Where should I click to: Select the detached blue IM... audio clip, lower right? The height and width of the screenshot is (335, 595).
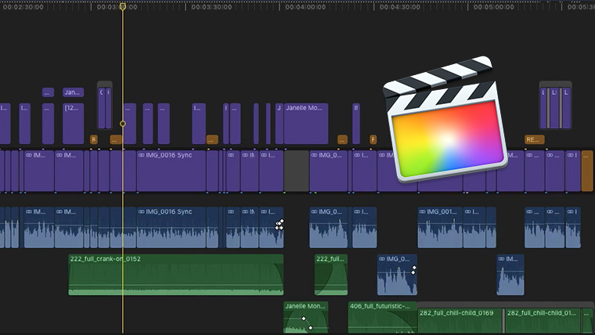pos(510,275)
